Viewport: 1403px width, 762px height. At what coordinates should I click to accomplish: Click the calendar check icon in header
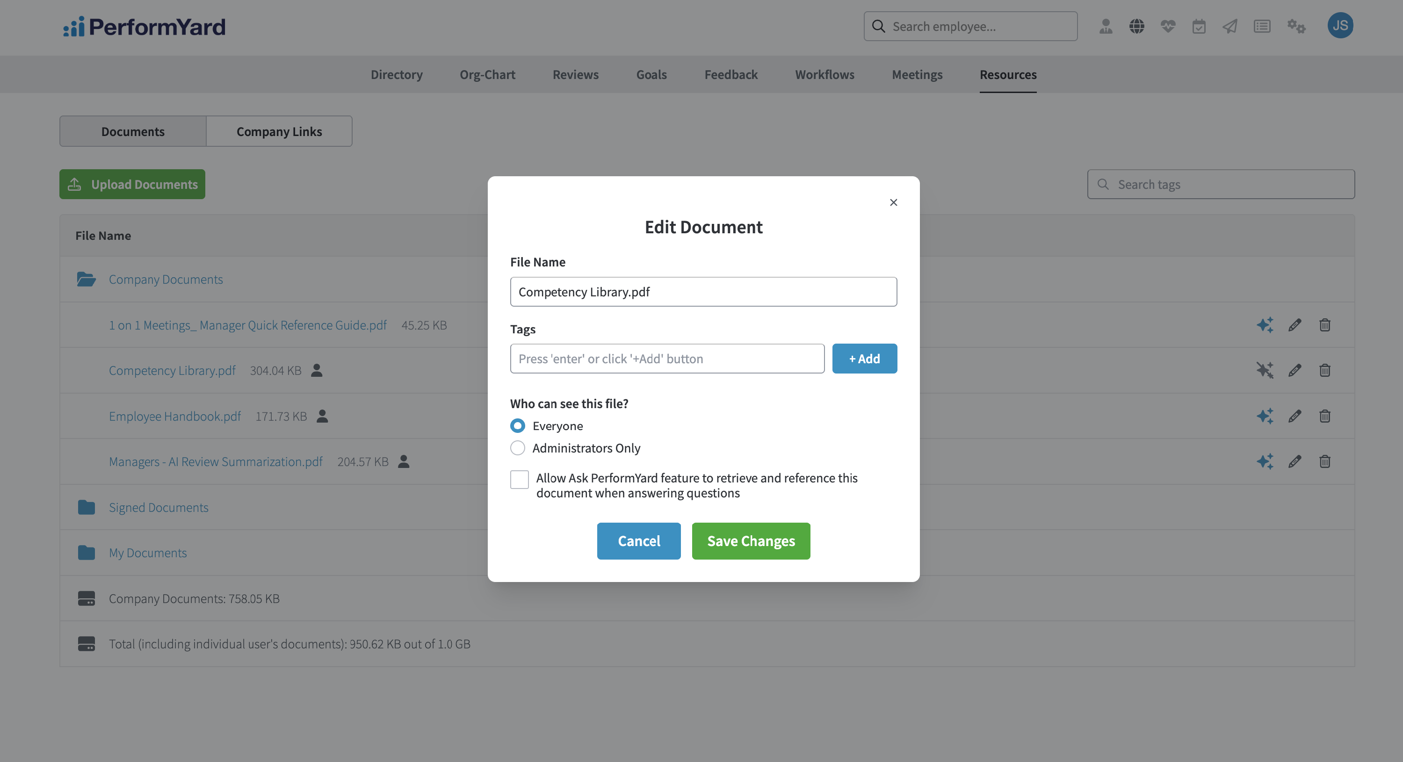click(1199, 26)
